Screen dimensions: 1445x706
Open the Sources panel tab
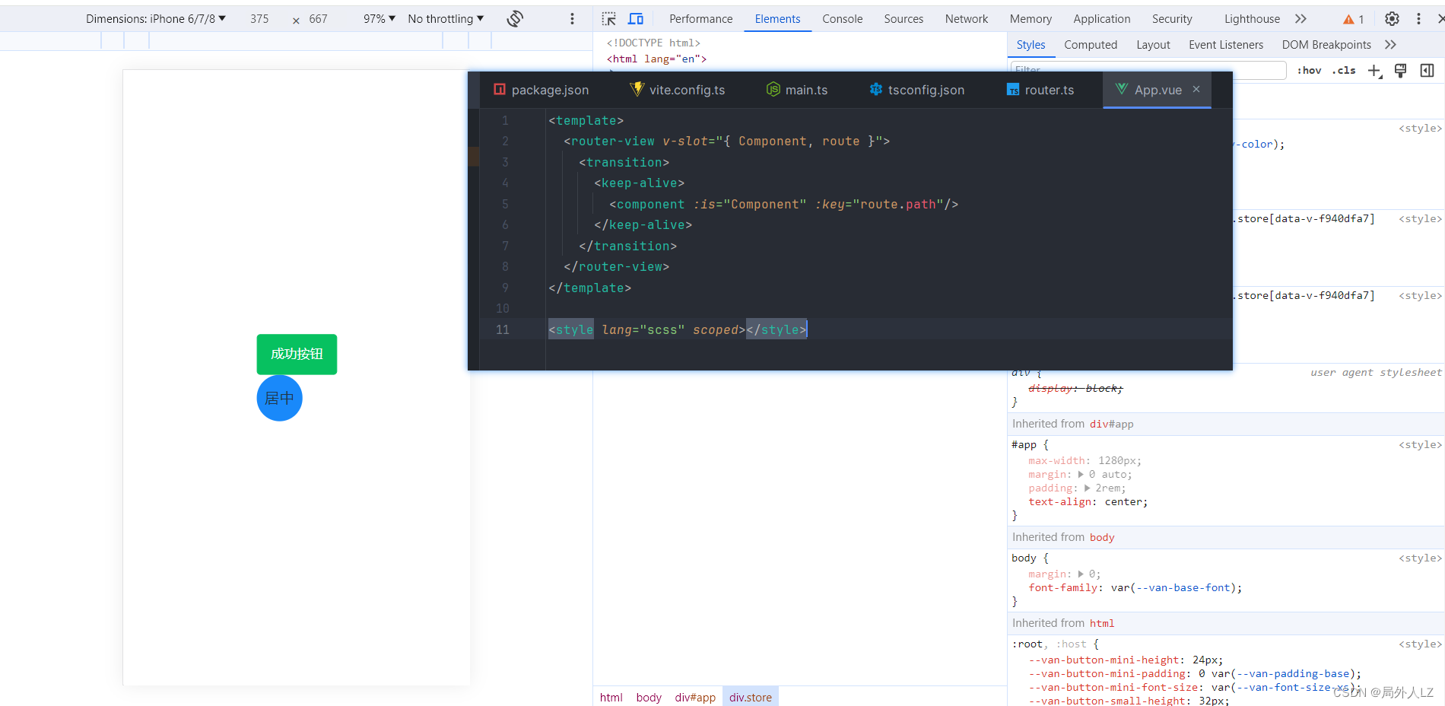click(x=904, y=19)
